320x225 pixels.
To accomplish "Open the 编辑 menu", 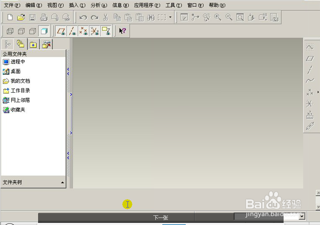I will (x=34, y=5).
